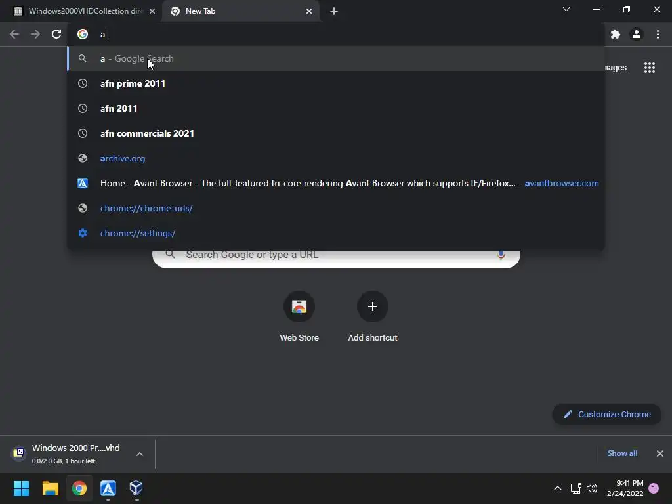This screenshot has width=672, height=504.
Task: Open the Google apps grid
Action: coord(650,68)
